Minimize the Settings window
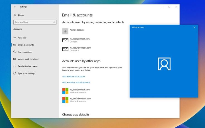Screen dimensions: 205x128 pyautogui.click(x=162, y=7)
